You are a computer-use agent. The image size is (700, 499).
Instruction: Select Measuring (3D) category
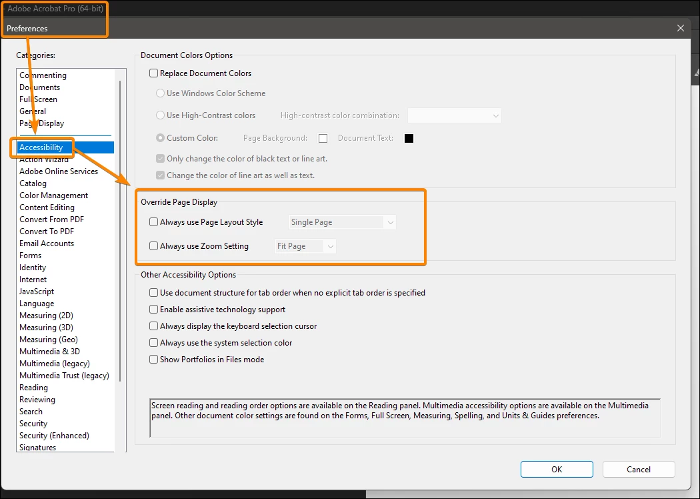(x=46, y=328)
